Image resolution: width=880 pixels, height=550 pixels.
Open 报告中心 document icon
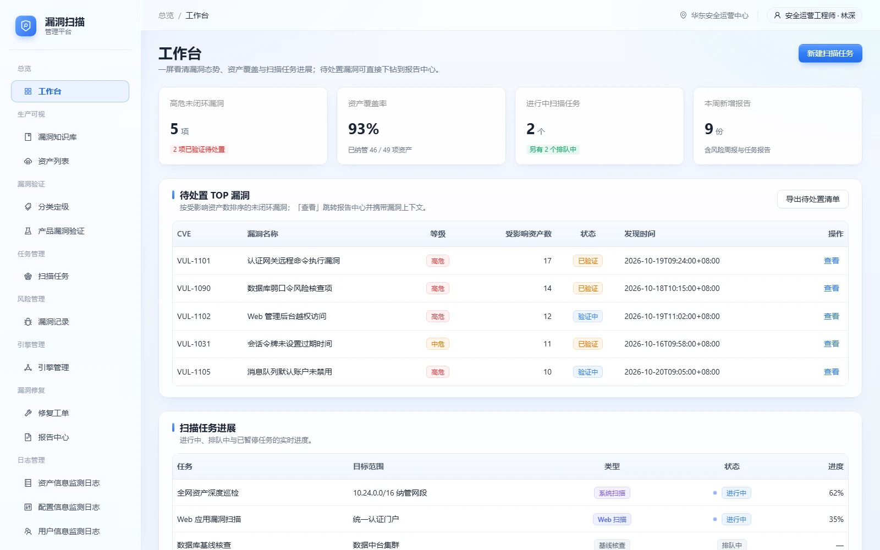point(28,437)
